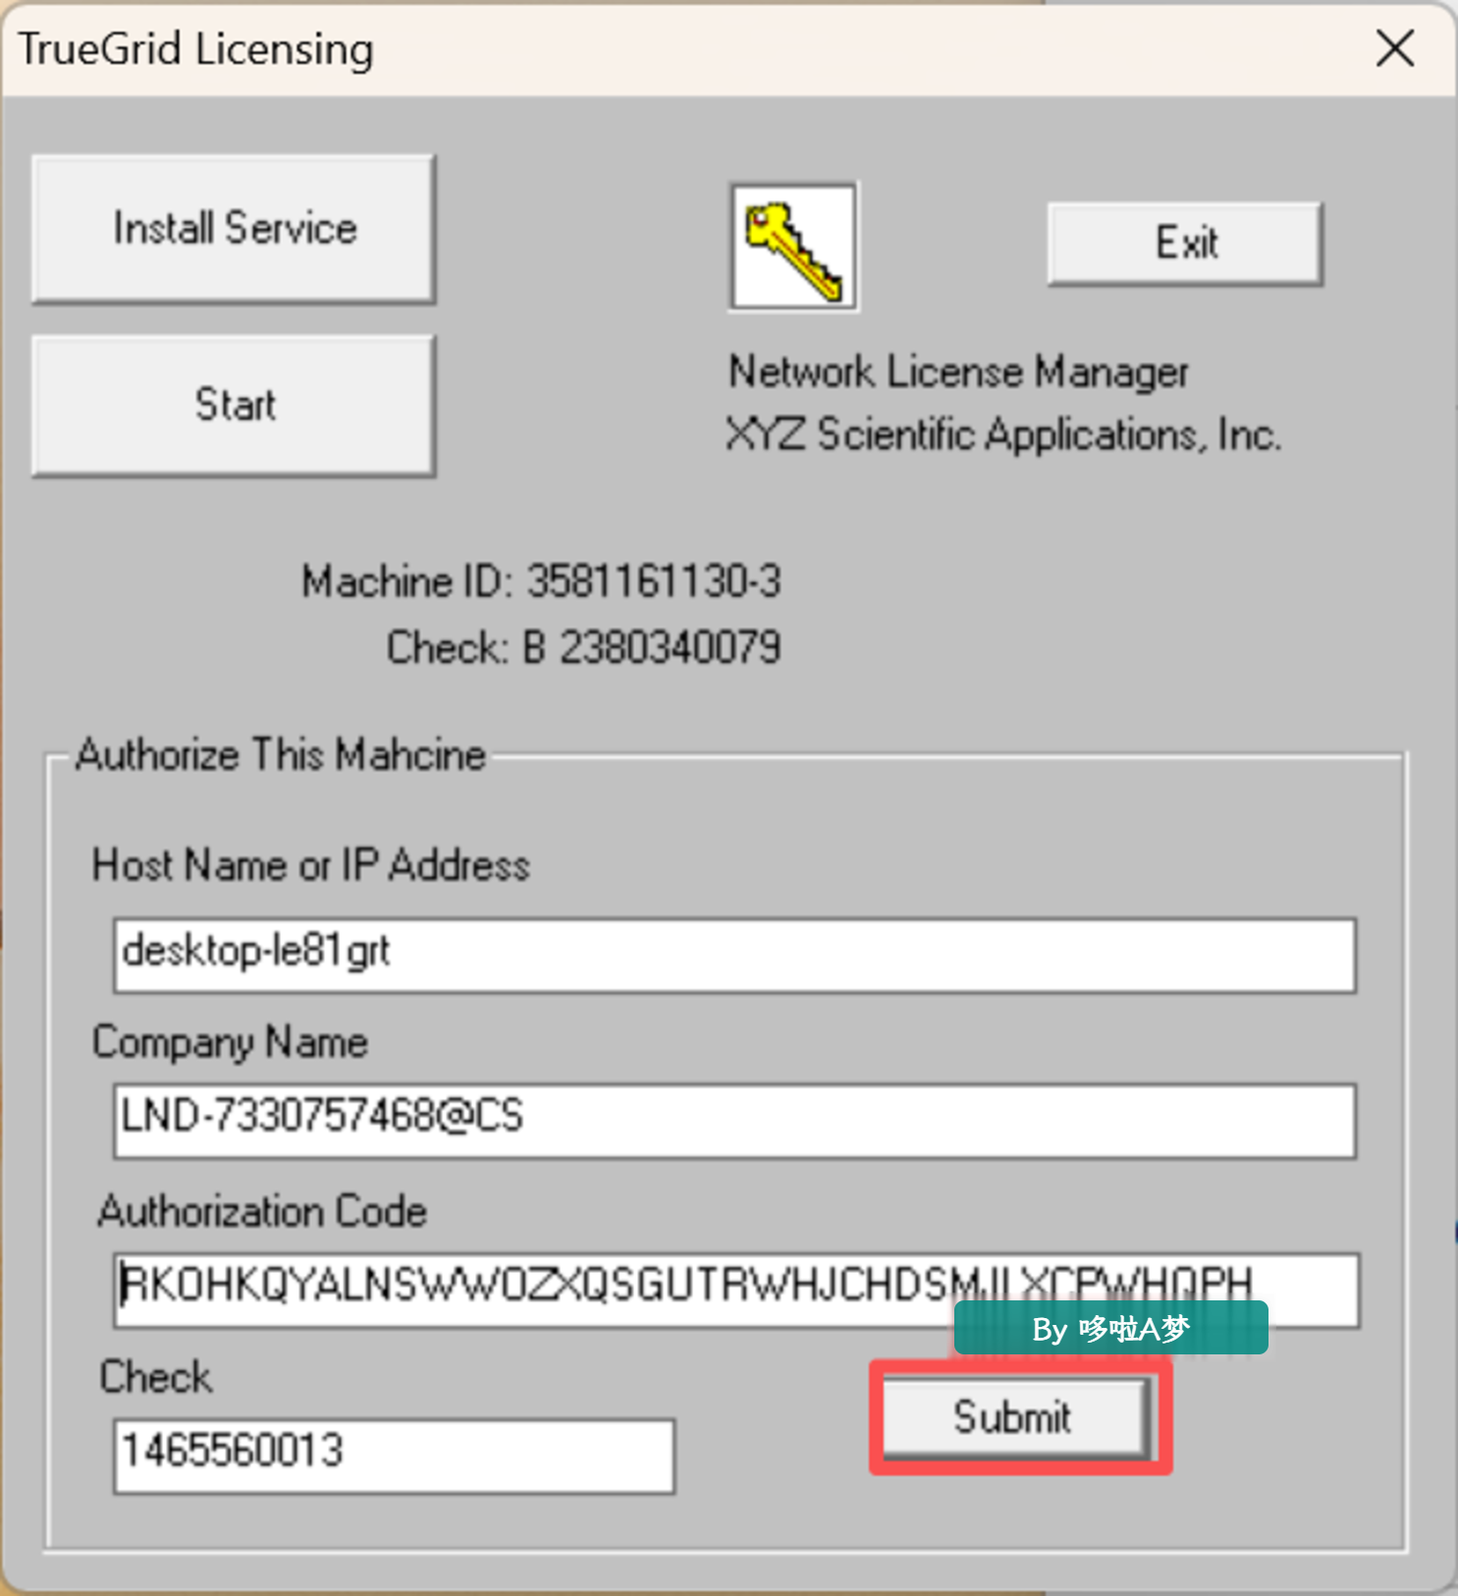Focus the Host Name or IP Address field
Image resolution: width=1458 pixels, height=1596 pixels.
(735, 955)
